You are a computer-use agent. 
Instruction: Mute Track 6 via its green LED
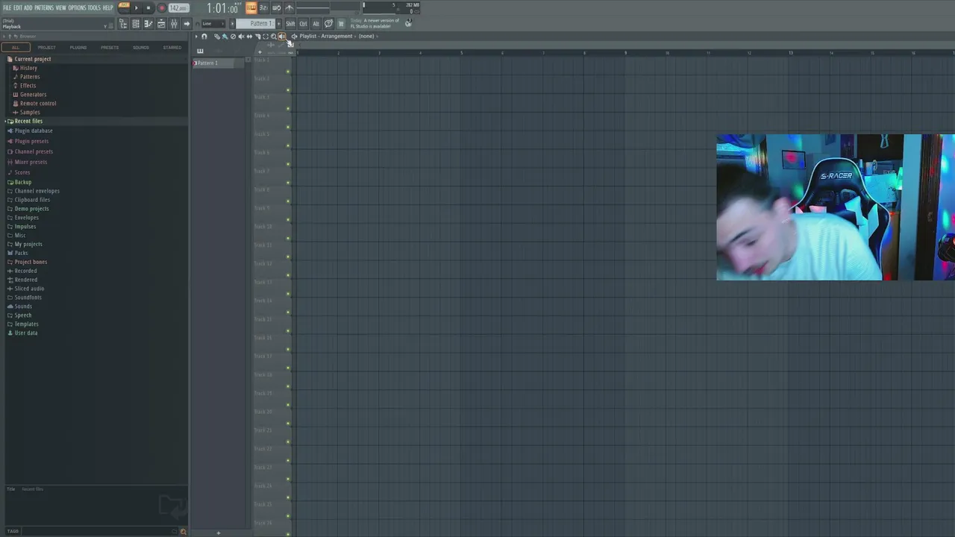[x=288, y=164]
